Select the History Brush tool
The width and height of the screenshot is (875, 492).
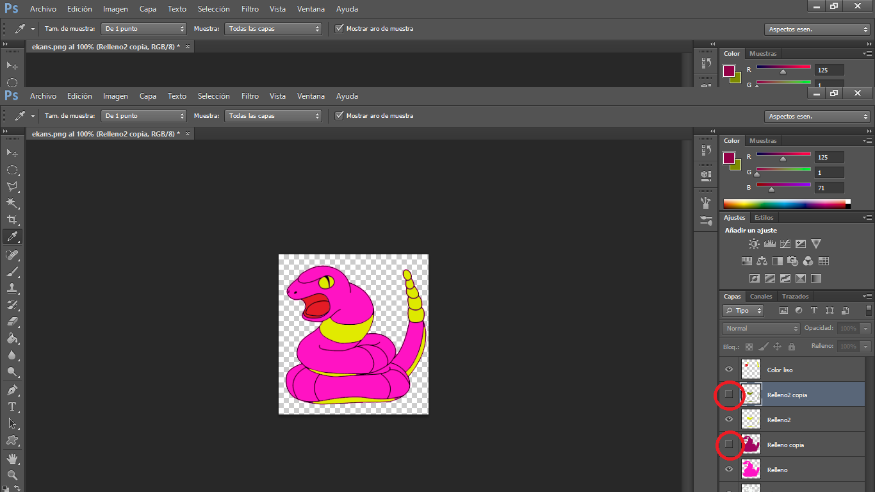12,305
